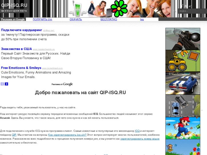The image size is (207, 155).
Task: Click the magnifier icon beside search field
Action: click(x=175, y=11)
